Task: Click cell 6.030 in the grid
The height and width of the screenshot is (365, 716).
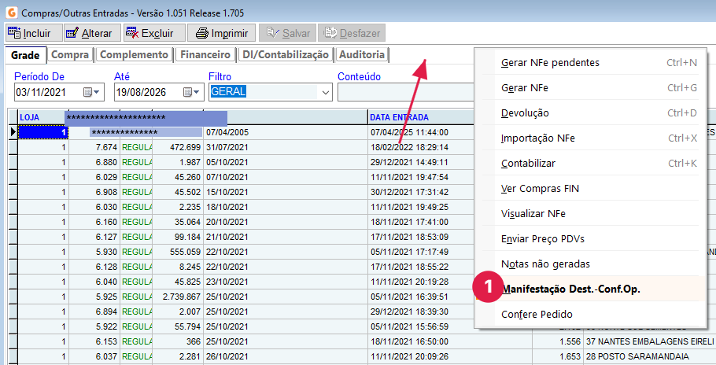Action: tap(94, 207)
